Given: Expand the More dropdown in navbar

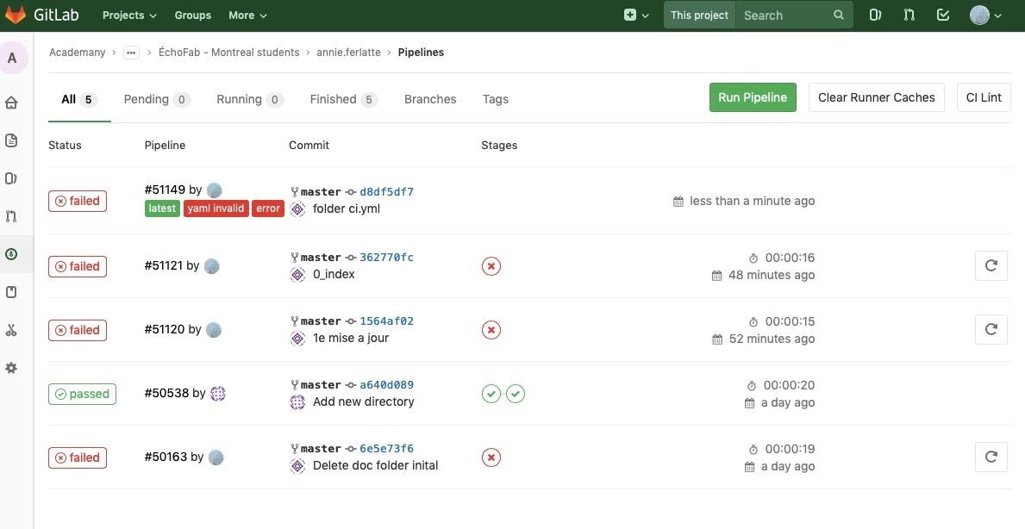Looking at the screenshot, I should (247, 16).
